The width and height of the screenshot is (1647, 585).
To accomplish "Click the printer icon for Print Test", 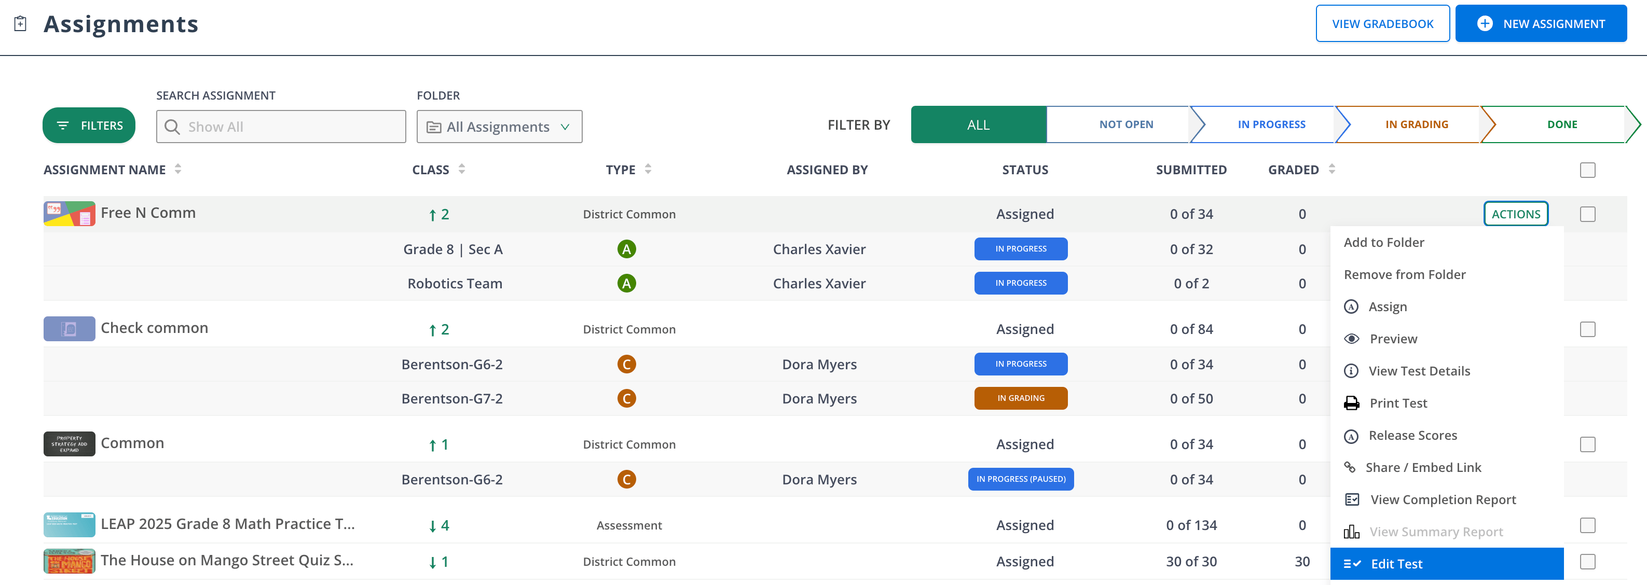I will click(x=1351, y=403).
